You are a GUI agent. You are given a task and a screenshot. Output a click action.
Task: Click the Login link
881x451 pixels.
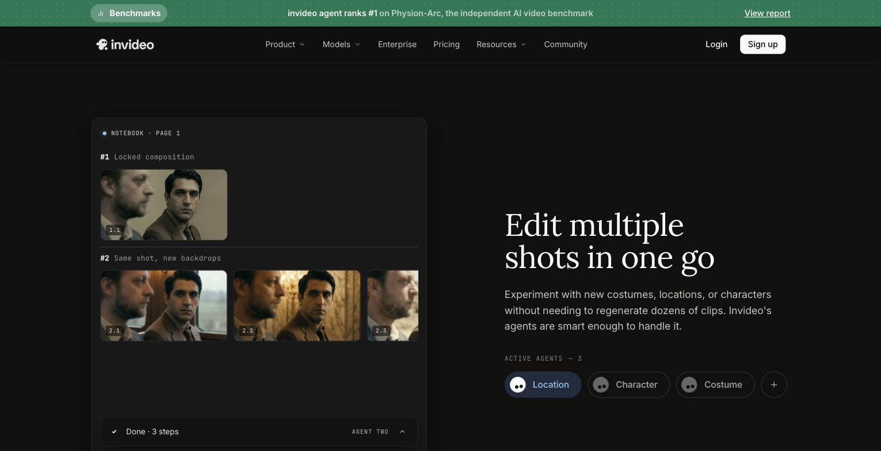(716, 44)
